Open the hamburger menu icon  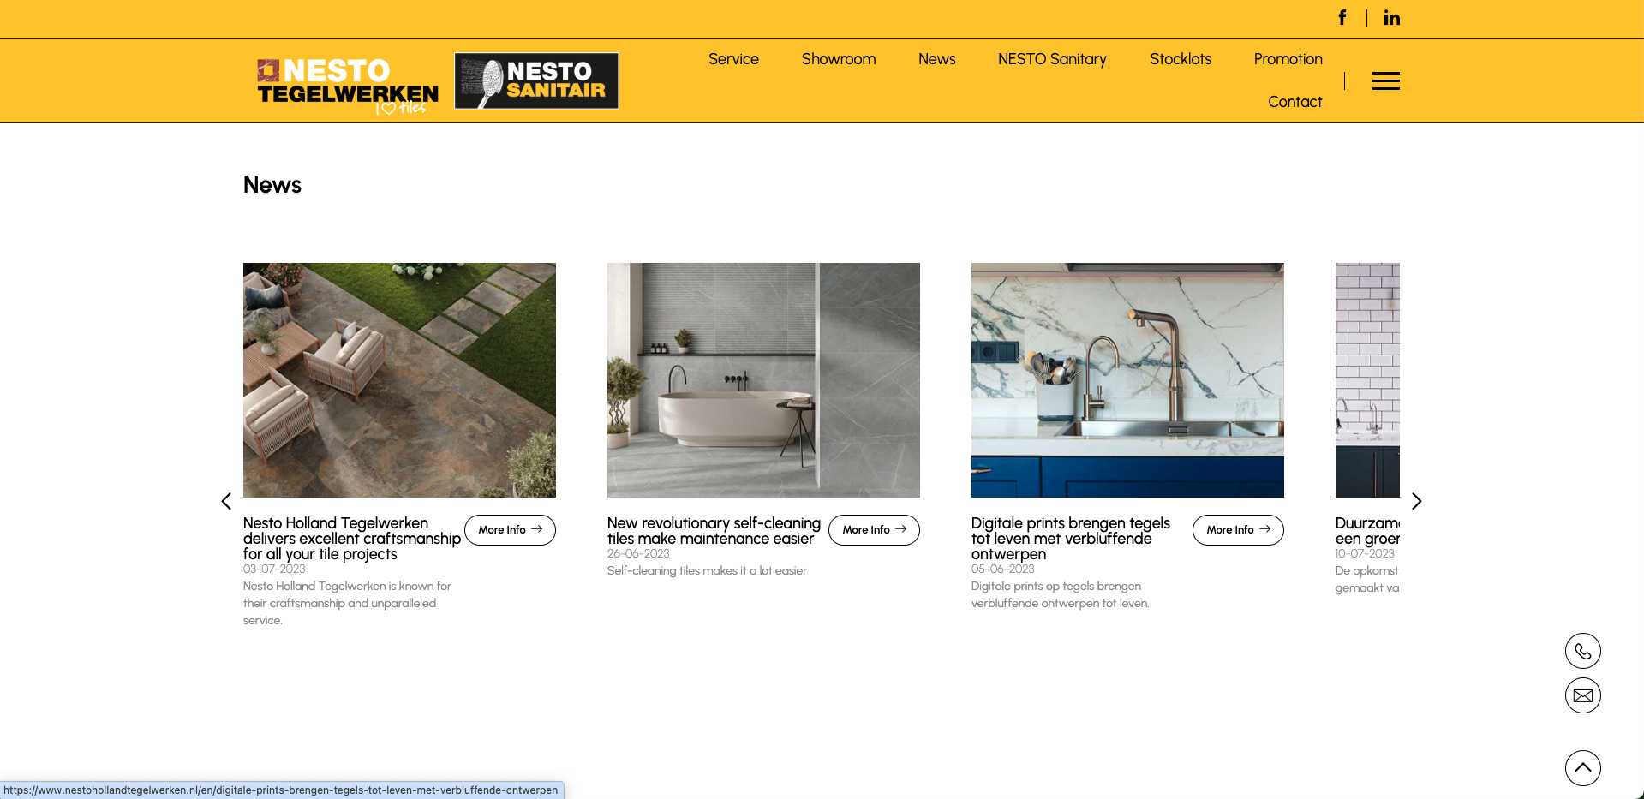click(x=1385, y=81)
